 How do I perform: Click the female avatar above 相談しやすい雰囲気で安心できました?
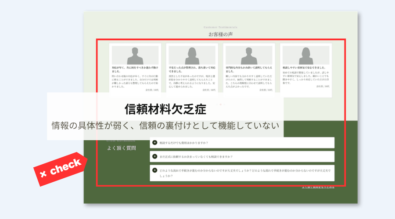click(x=306, y=55)
